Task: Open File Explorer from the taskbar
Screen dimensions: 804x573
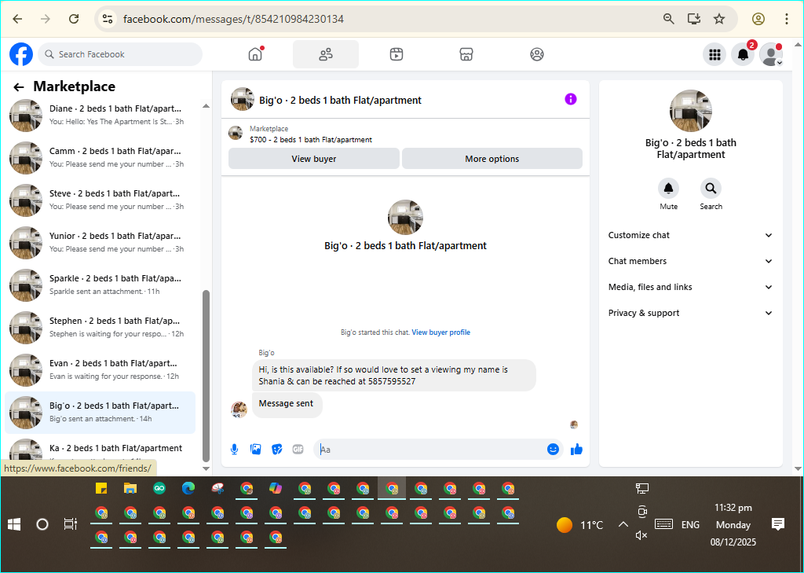Action: pyautogui.click(x=130, y=488)
